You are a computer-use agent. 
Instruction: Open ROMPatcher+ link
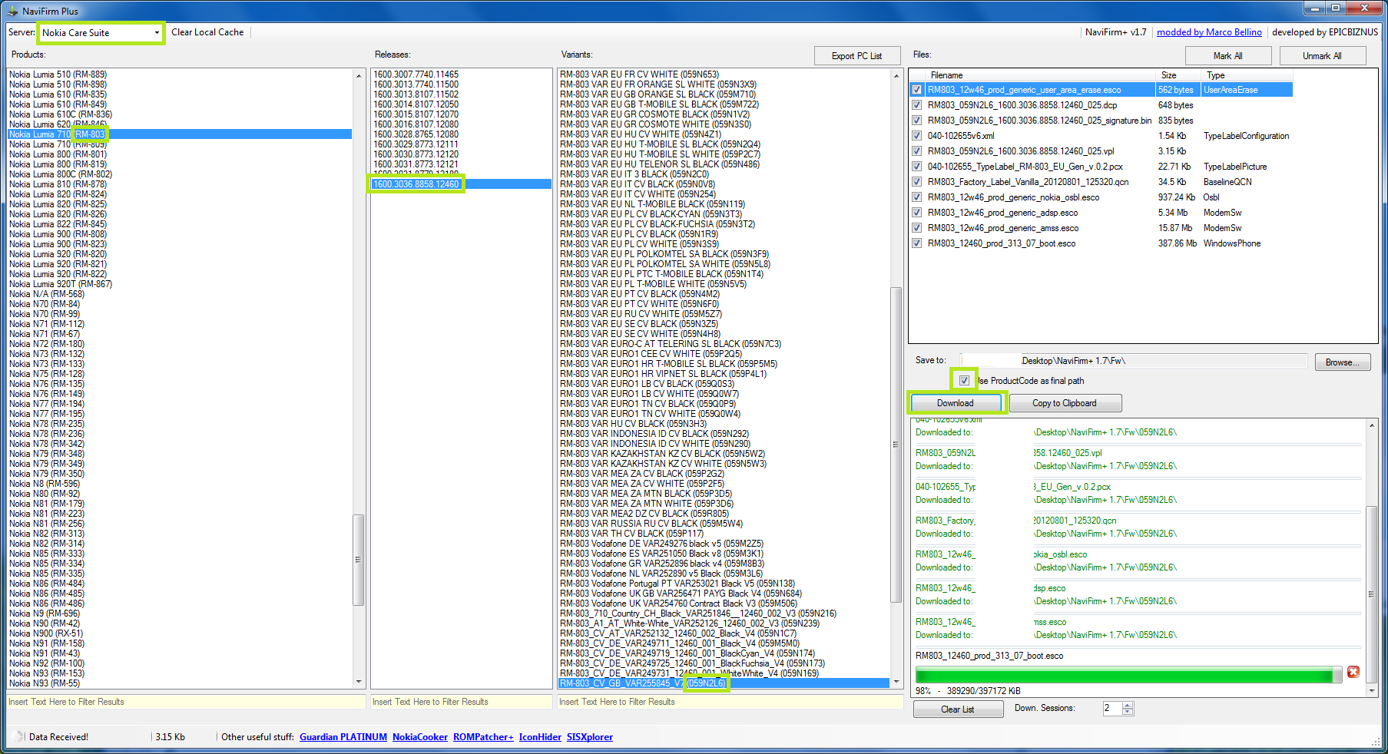[x=483, y=737]
